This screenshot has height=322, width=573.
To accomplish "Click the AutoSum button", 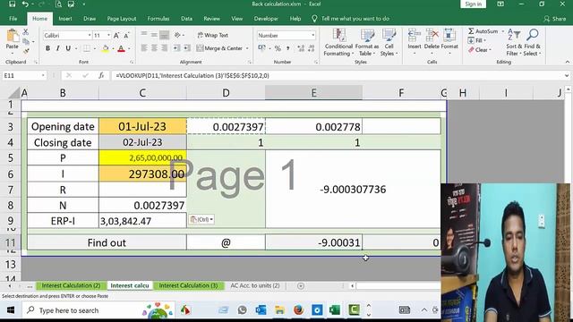I will (x=483, y=31).
